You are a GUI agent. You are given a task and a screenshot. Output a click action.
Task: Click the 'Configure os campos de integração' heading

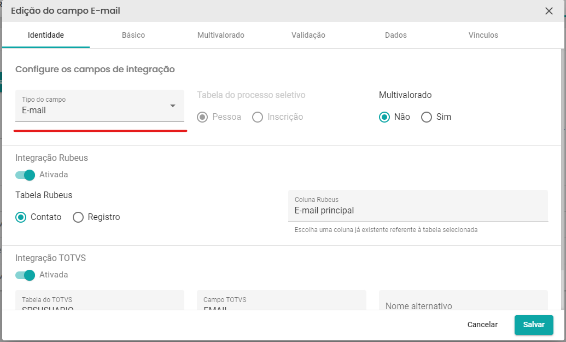[95, 69]
